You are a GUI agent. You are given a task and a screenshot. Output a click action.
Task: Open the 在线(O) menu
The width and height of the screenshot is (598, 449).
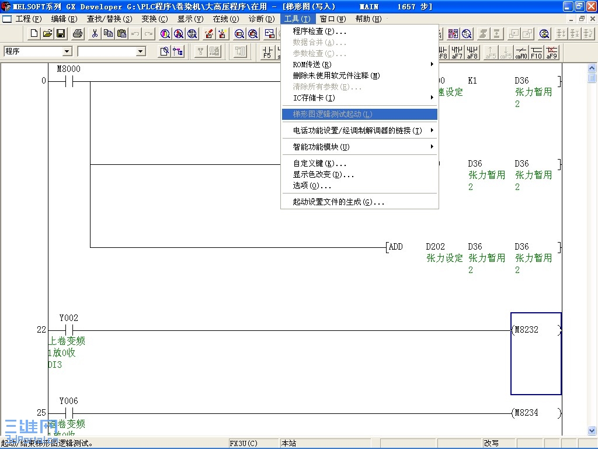click(226, 19)
